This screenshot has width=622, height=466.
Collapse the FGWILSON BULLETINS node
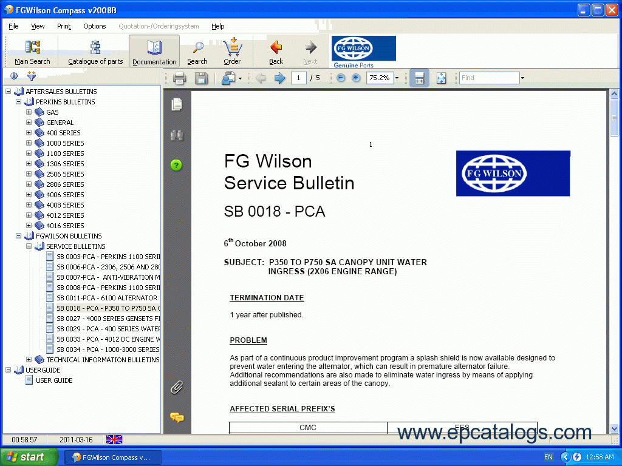point(19,236)
